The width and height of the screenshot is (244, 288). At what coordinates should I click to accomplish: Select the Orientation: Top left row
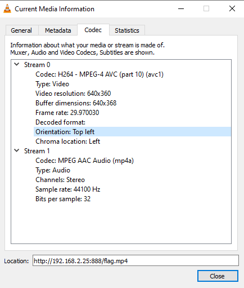point(132,132)
